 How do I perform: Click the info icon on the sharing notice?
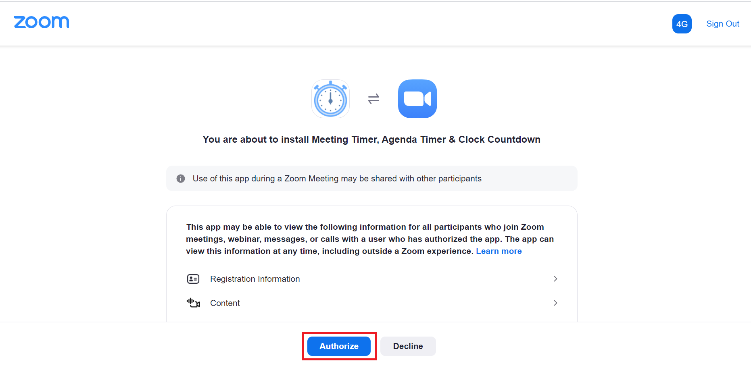(180, 178)
